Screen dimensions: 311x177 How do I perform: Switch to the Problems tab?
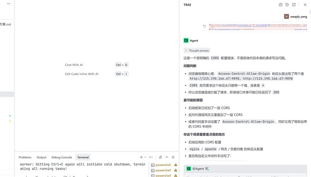(25, 157)
